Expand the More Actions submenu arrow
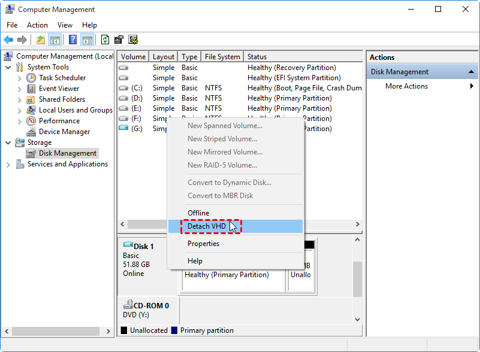This screenshot has height=352, width=480. point(472,86)
